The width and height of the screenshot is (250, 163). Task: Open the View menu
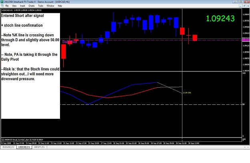14,6
